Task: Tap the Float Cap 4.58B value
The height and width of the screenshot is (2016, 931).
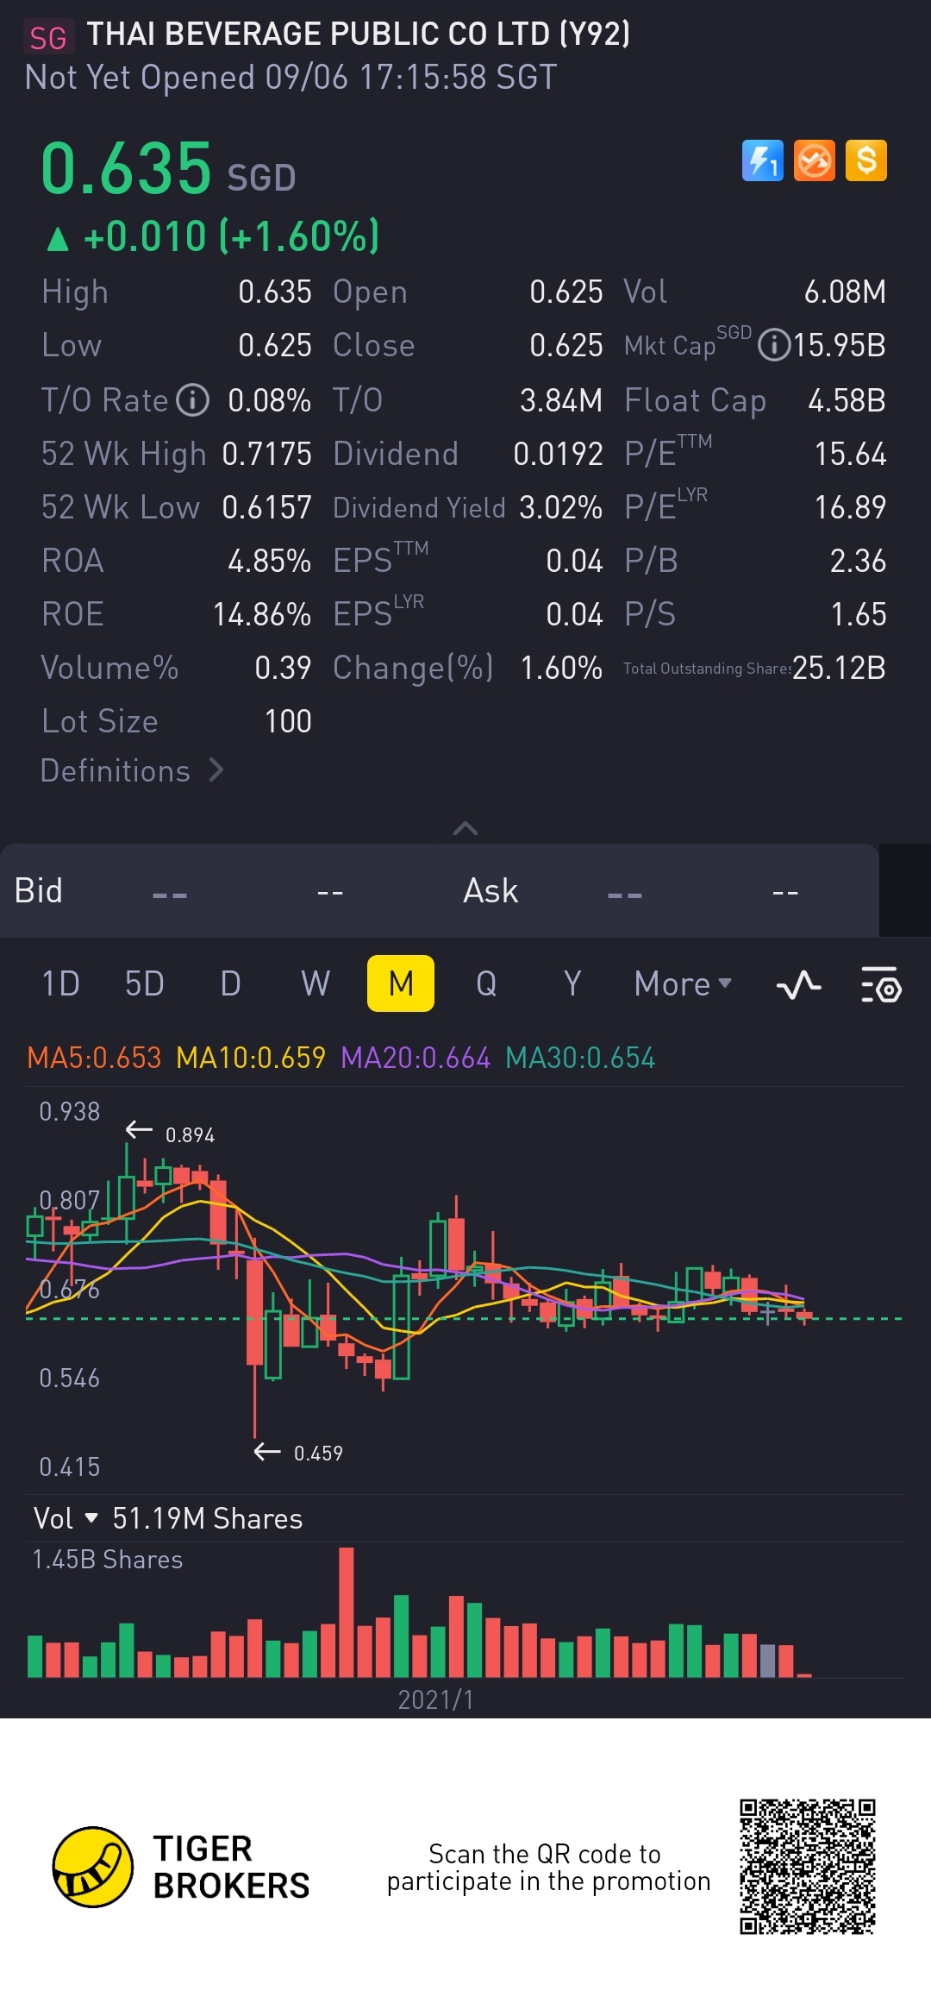Action: [847, 400]
